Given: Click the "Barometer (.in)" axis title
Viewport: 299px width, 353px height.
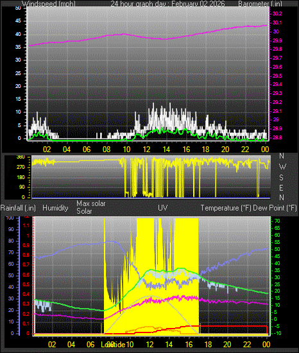Looking at the screenshot, I should [x=260, y=3].
